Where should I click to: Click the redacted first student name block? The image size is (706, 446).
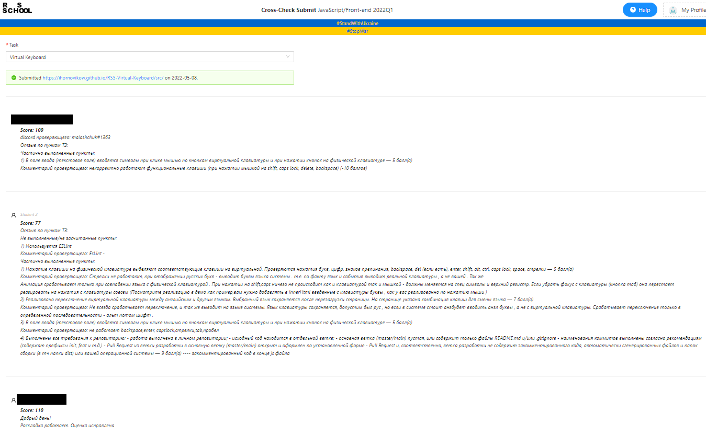(x=42, y=119)
